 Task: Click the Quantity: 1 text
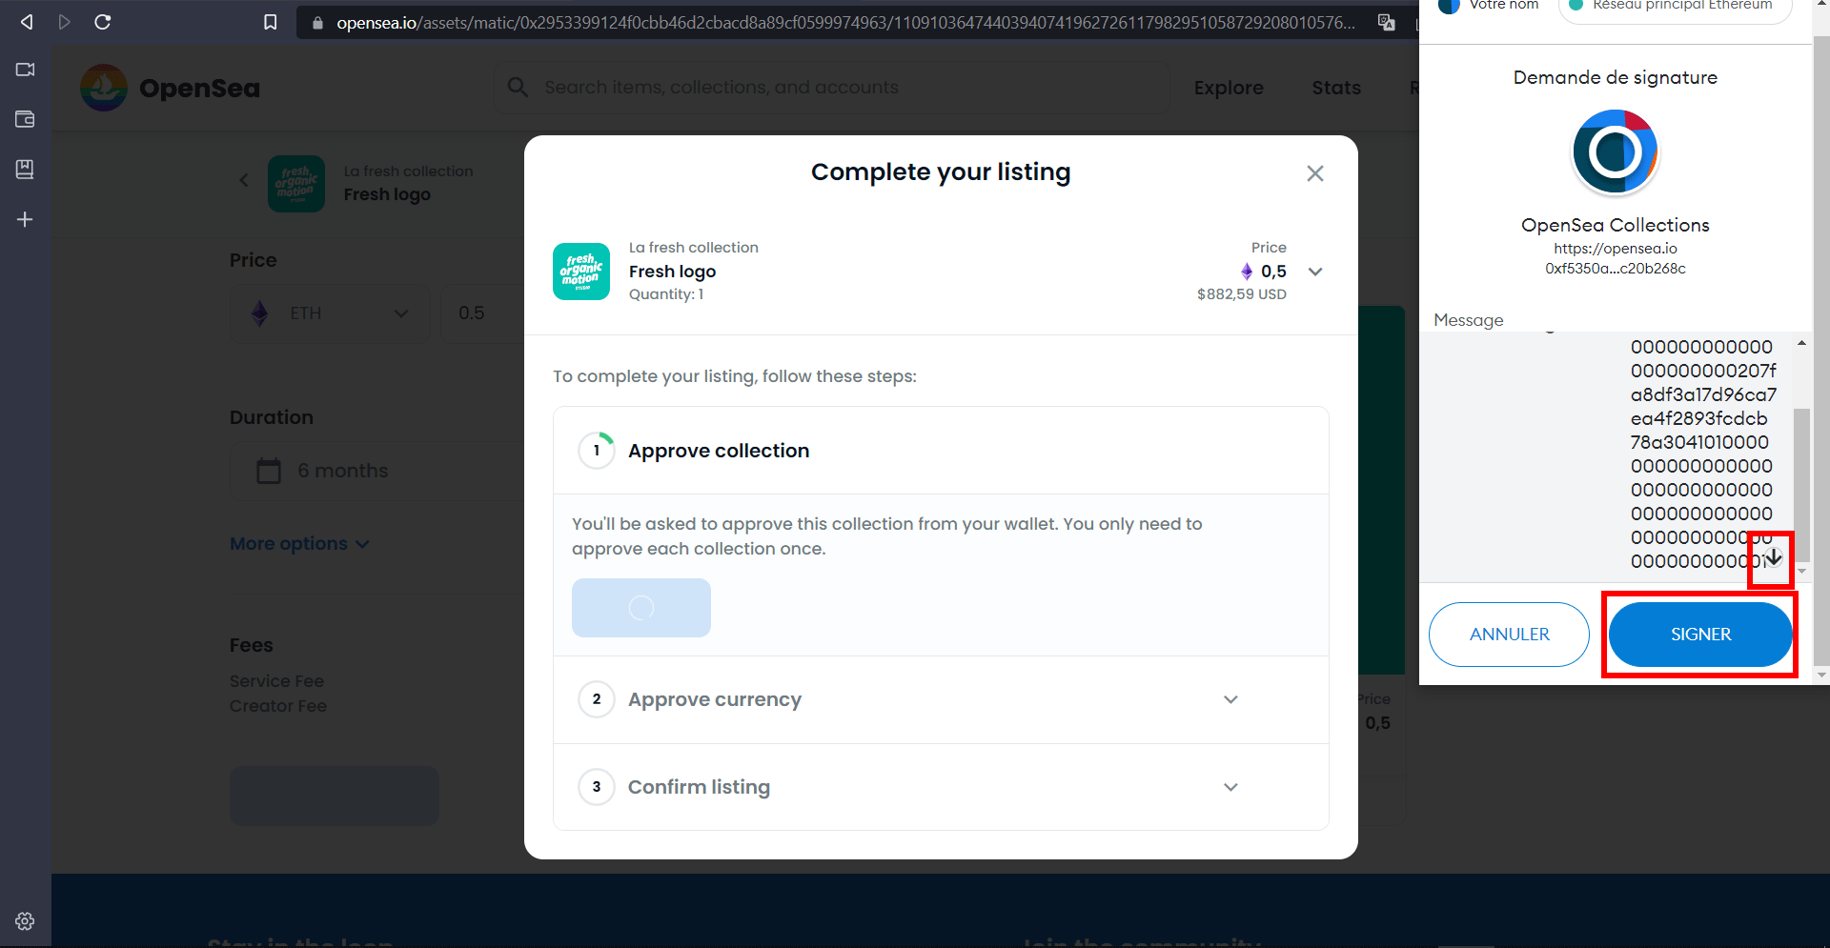tap(666, 294)
